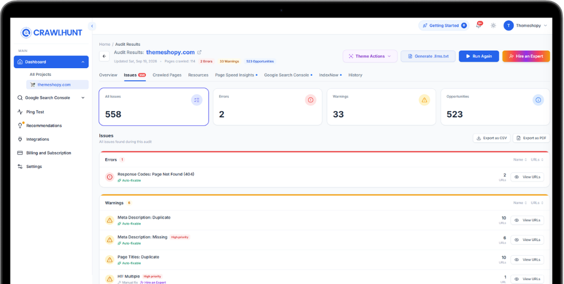Image resolution: width=564 pixels, height=284 pixels.
Task: Click the themeshopy.com audit title link
Action: (x=170, y=52)
